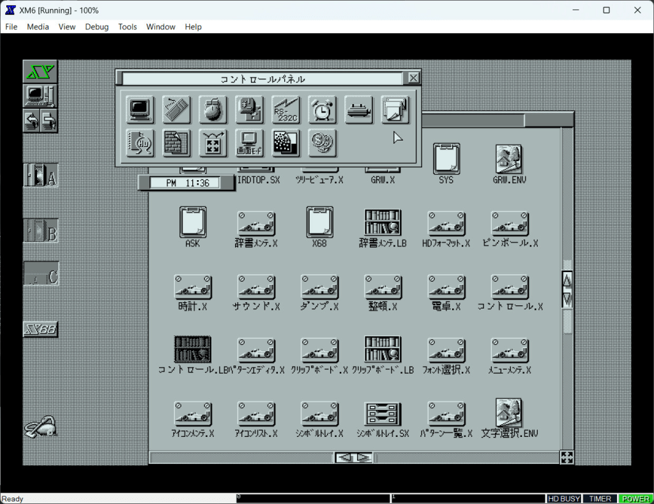Open the Debug menu
The width and height of the screenshot is (654, 504).
(x=96, y=27)
